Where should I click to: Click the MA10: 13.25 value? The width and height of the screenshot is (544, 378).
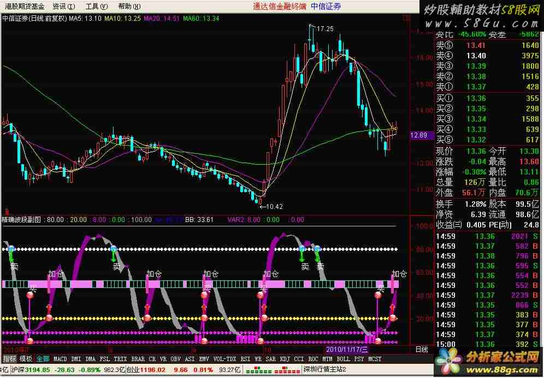coord(122,19)
